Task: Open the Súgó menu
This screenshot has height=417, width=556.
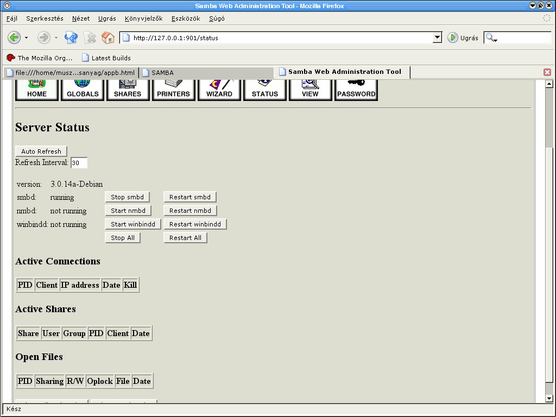Action: (x=217, y=18)
